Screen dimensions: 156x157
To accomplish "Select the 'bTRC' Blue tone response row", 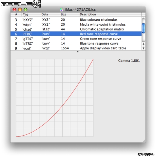I will coord(76,43).
